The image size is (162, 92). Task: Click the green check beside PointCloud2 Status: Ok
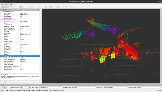click(x=5, y=43)
